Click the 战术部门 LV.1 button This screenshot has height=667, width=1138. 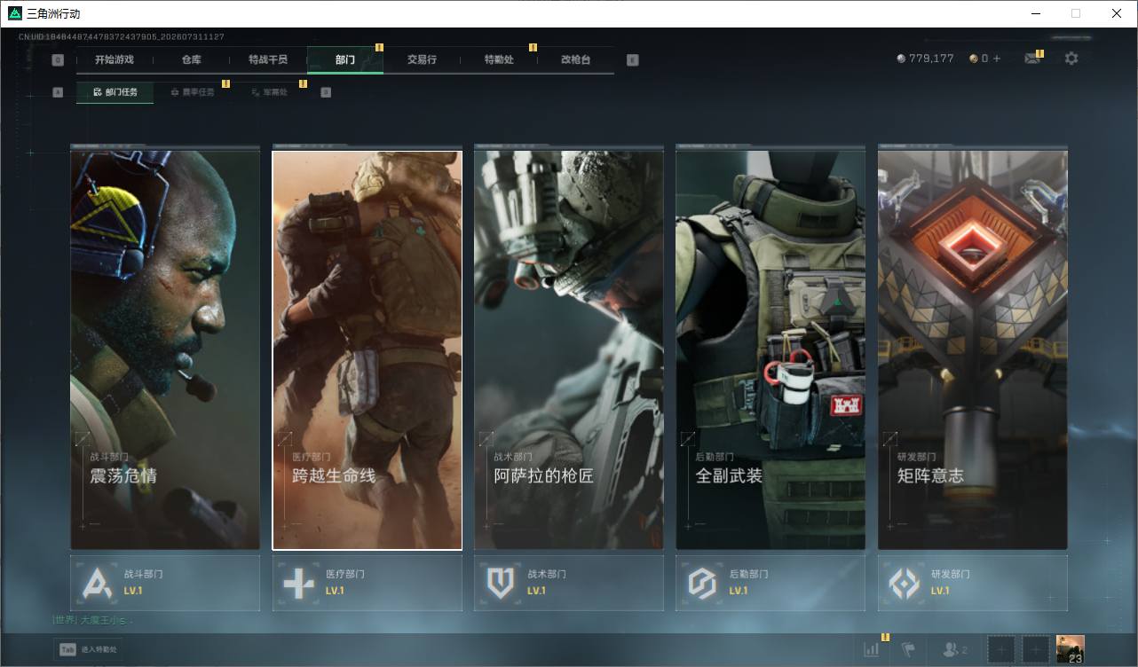(569, 583)
